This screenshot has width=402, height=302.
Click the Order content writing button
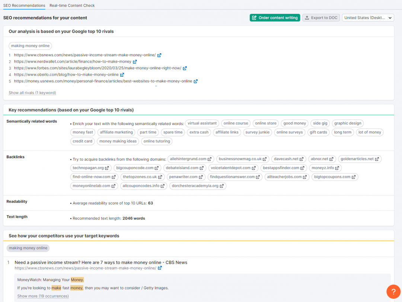coord(275,18)
